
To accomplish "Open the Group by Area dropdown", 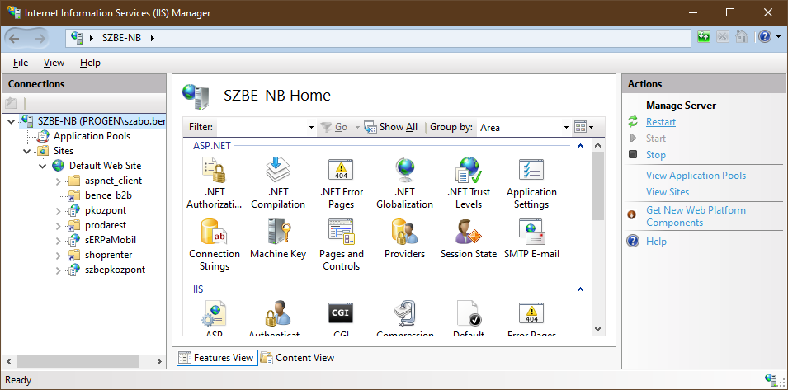I will pos(567,128).
